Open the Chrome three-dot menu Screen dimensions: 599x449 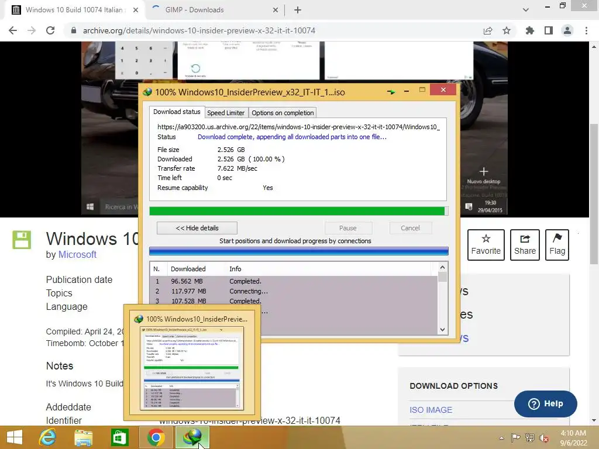[x=586, y=30]
